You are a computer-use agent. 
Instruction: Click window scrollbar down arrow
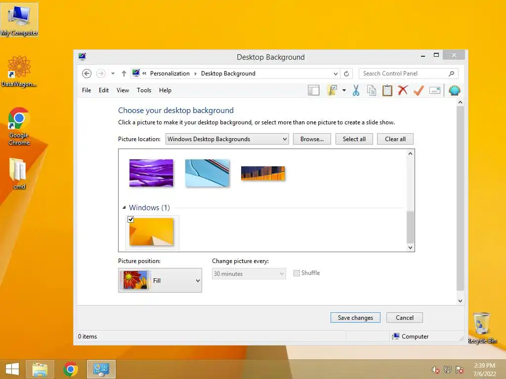(460, 301)
